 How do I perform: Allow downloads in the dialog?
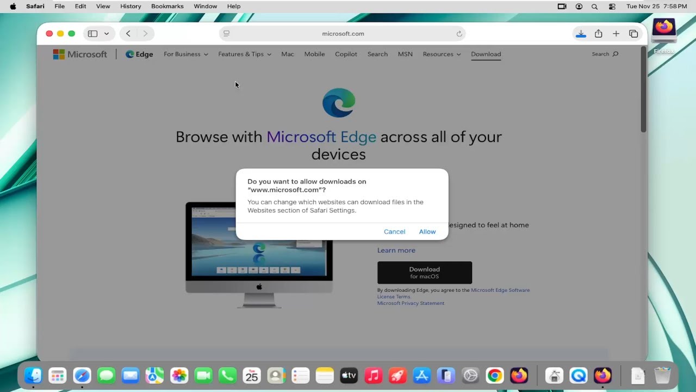click(x=427, y=231)
